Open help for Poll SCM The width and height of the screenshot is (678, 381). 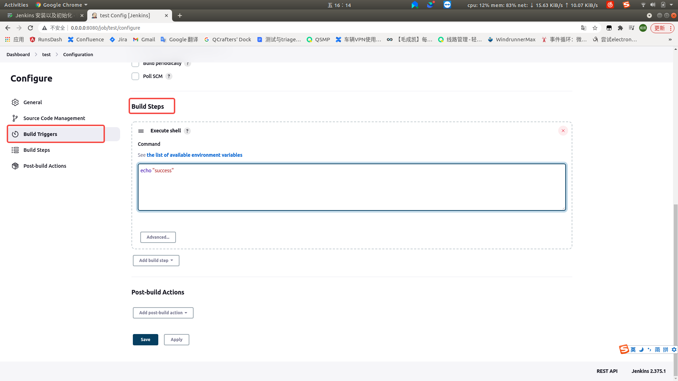[169, 76]
